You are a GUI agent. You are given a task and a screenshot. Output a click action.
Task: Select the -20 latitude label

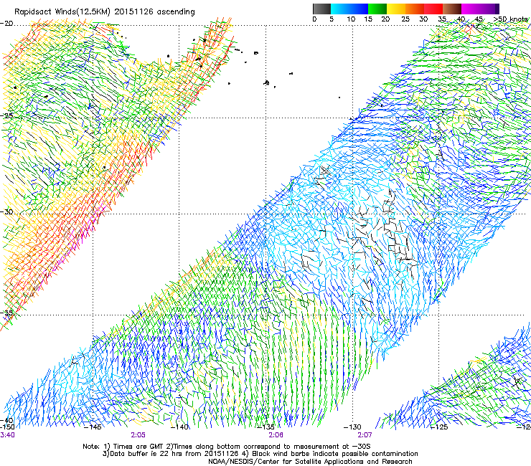click(6, 24)
